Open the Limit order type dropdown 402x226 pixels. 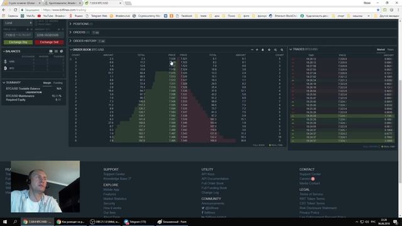click(x=18, y=23)
